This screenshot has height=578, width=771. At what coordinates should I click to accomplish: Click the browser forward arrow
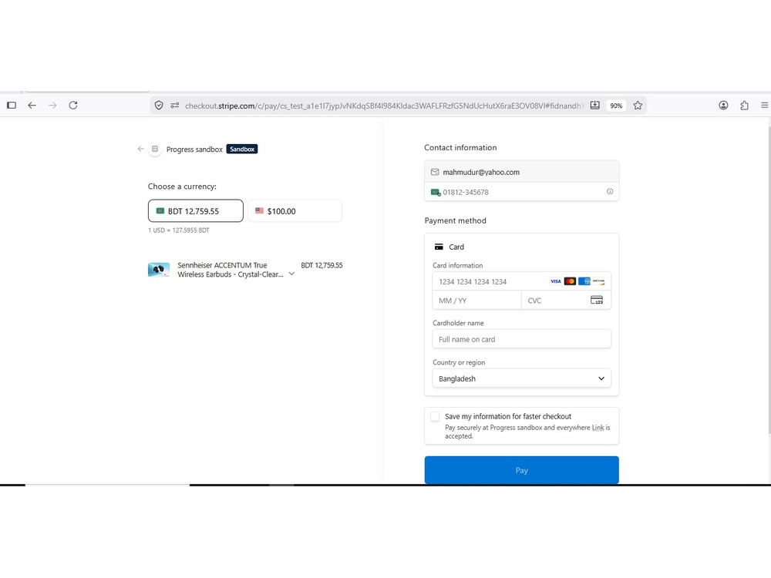coord(52,105)
